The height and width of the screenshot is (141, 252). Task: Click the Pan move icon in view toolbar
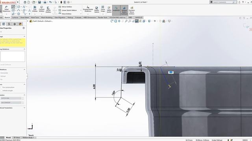pos(119,21)
